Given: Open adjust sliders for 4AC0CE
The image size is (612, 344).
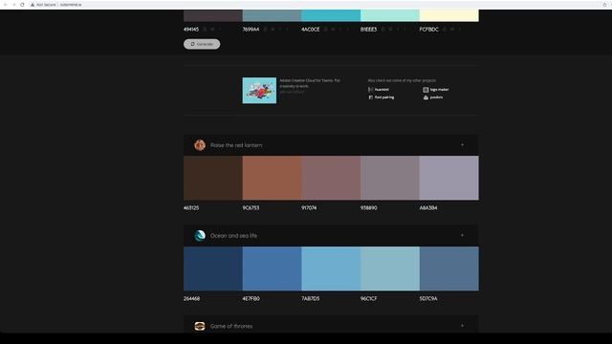Looking at the screenshot, I should (x=334, y=30).
